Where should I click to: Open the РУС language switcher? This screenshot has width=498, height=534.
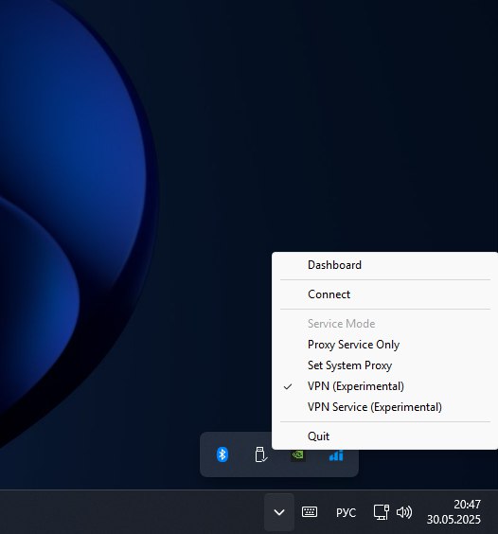pos(346,512)
